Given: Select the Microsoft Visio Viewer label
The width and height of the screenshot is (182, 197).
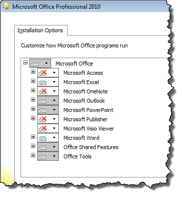Looking at the screenshot, I should pyautogui.click(x=89, y=129).
